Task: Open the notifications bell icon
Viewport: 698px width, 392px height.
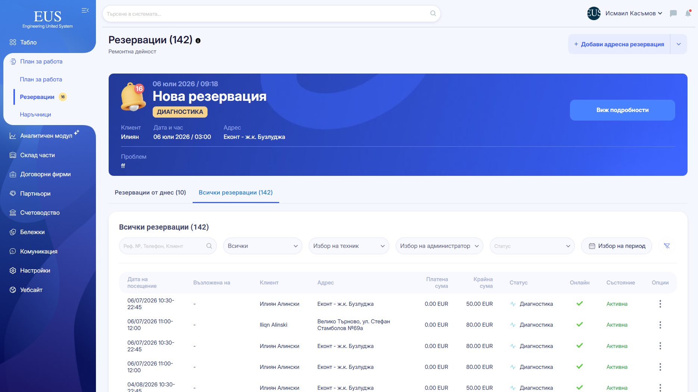Action: pos(688,13)
